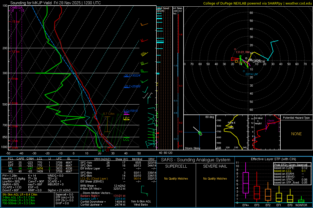Click the '5.7 C/km' lapse rate annotation
Viewport: 313px width, 208px height.
[109, 114]
